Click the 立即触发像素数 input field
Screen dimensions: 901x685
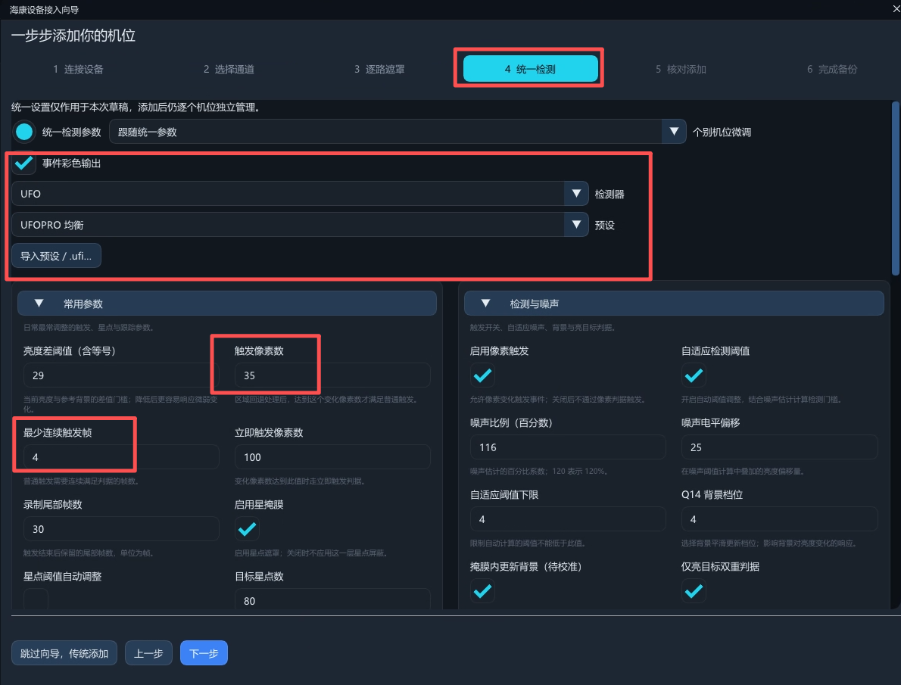coord(332,457)
